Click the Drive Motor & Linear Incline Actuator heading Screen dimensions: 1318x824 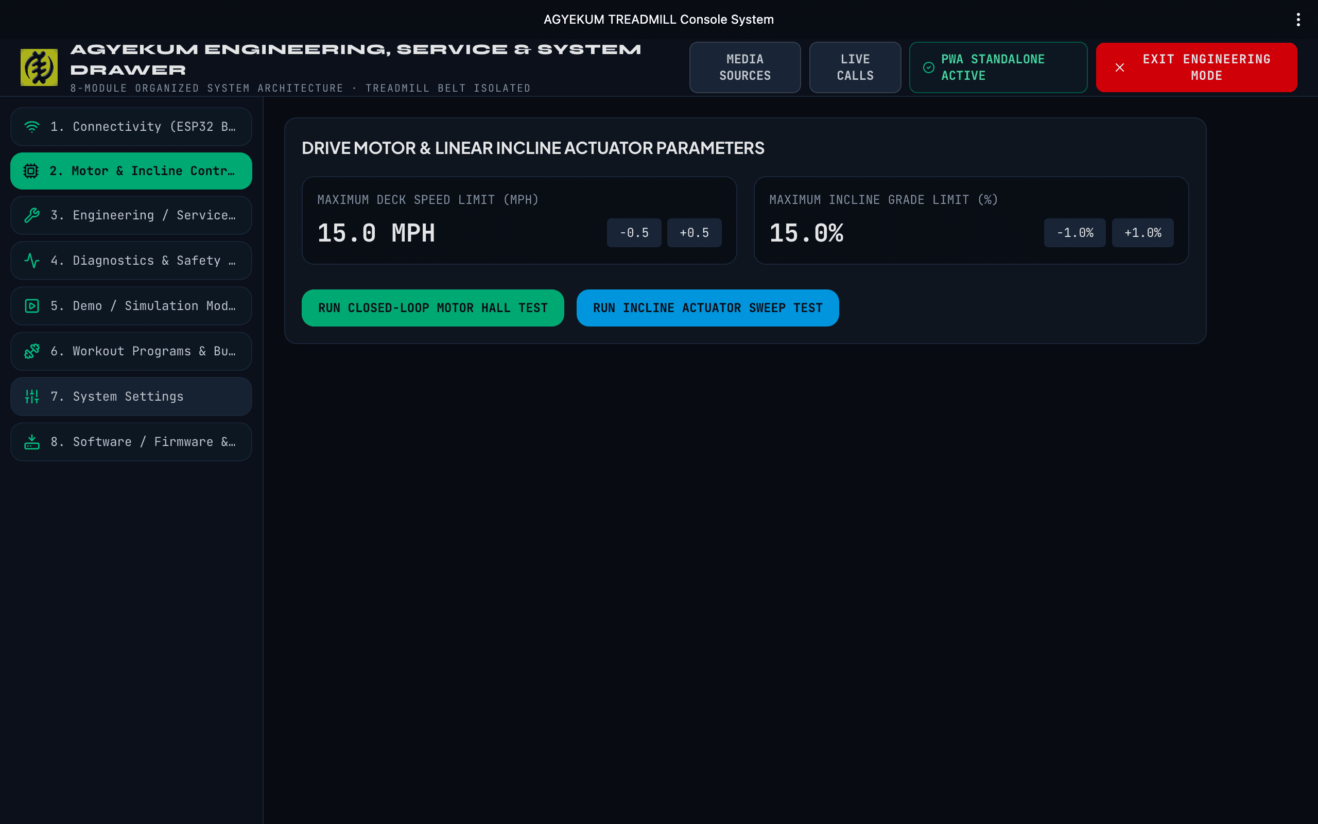coord(533,148)
